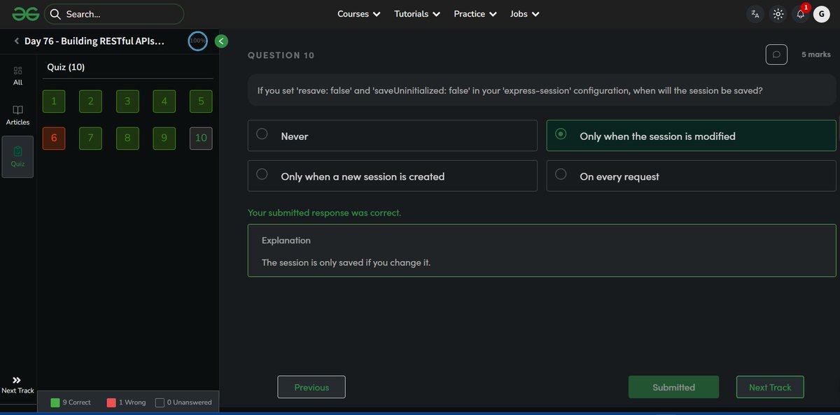Screen dimensions: 840x415
Task: Jump to quiz question 5
Action: click(x=201, y=101)
